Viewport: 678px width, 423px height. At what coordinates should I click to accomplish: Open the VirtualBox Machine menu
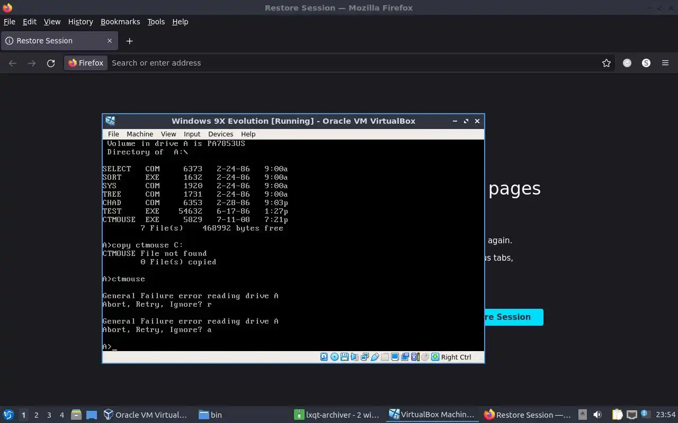coord(140,134)
